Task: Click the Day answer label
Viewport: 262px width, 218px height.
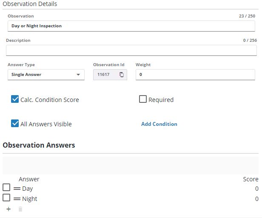Action: click(28, 189)
